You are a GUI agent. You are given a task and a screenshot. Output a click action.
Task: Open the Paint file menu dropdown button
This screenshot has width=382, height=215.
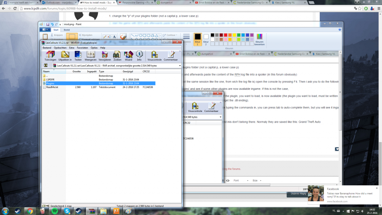45,30
